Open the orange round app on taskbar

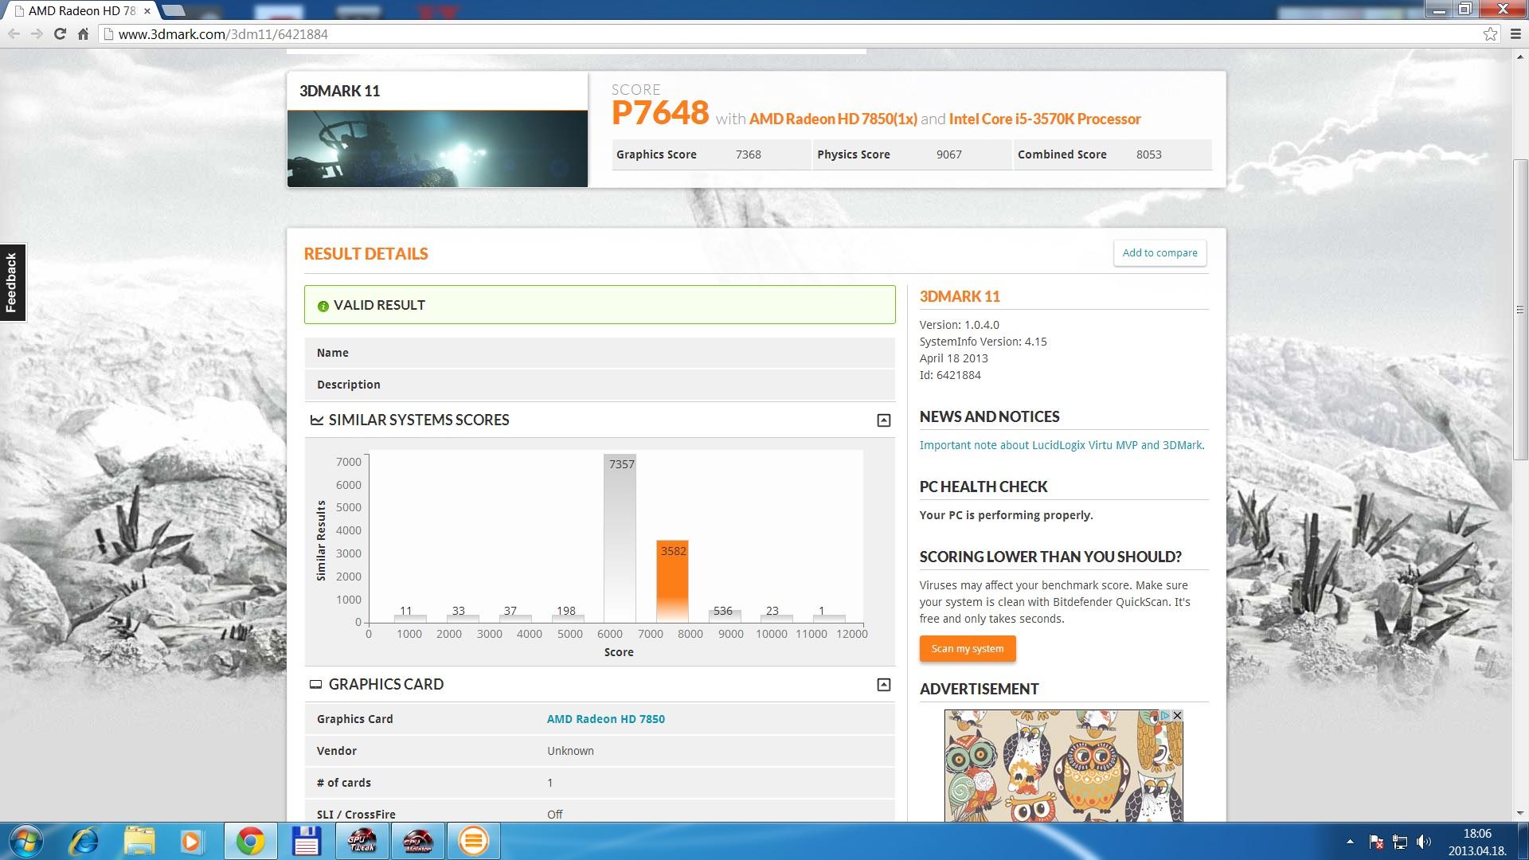click(473, 842)
